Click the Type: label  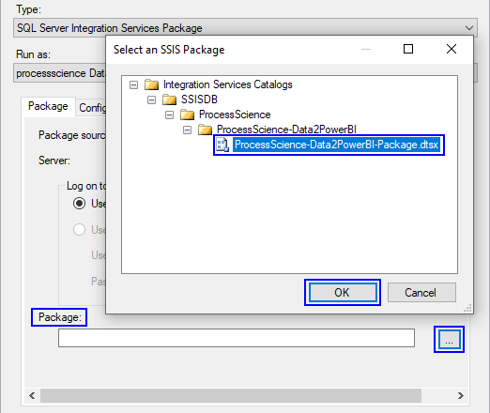[x=28, y=9]
